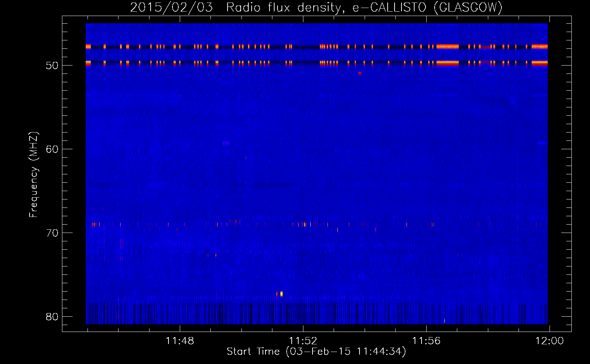The height and width of the screenshot is (364, 590).
Task: Click the 12:00 time tick label
Action: click(550, 341)
